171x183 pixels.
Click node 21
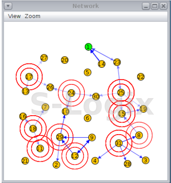click(25, 161)
